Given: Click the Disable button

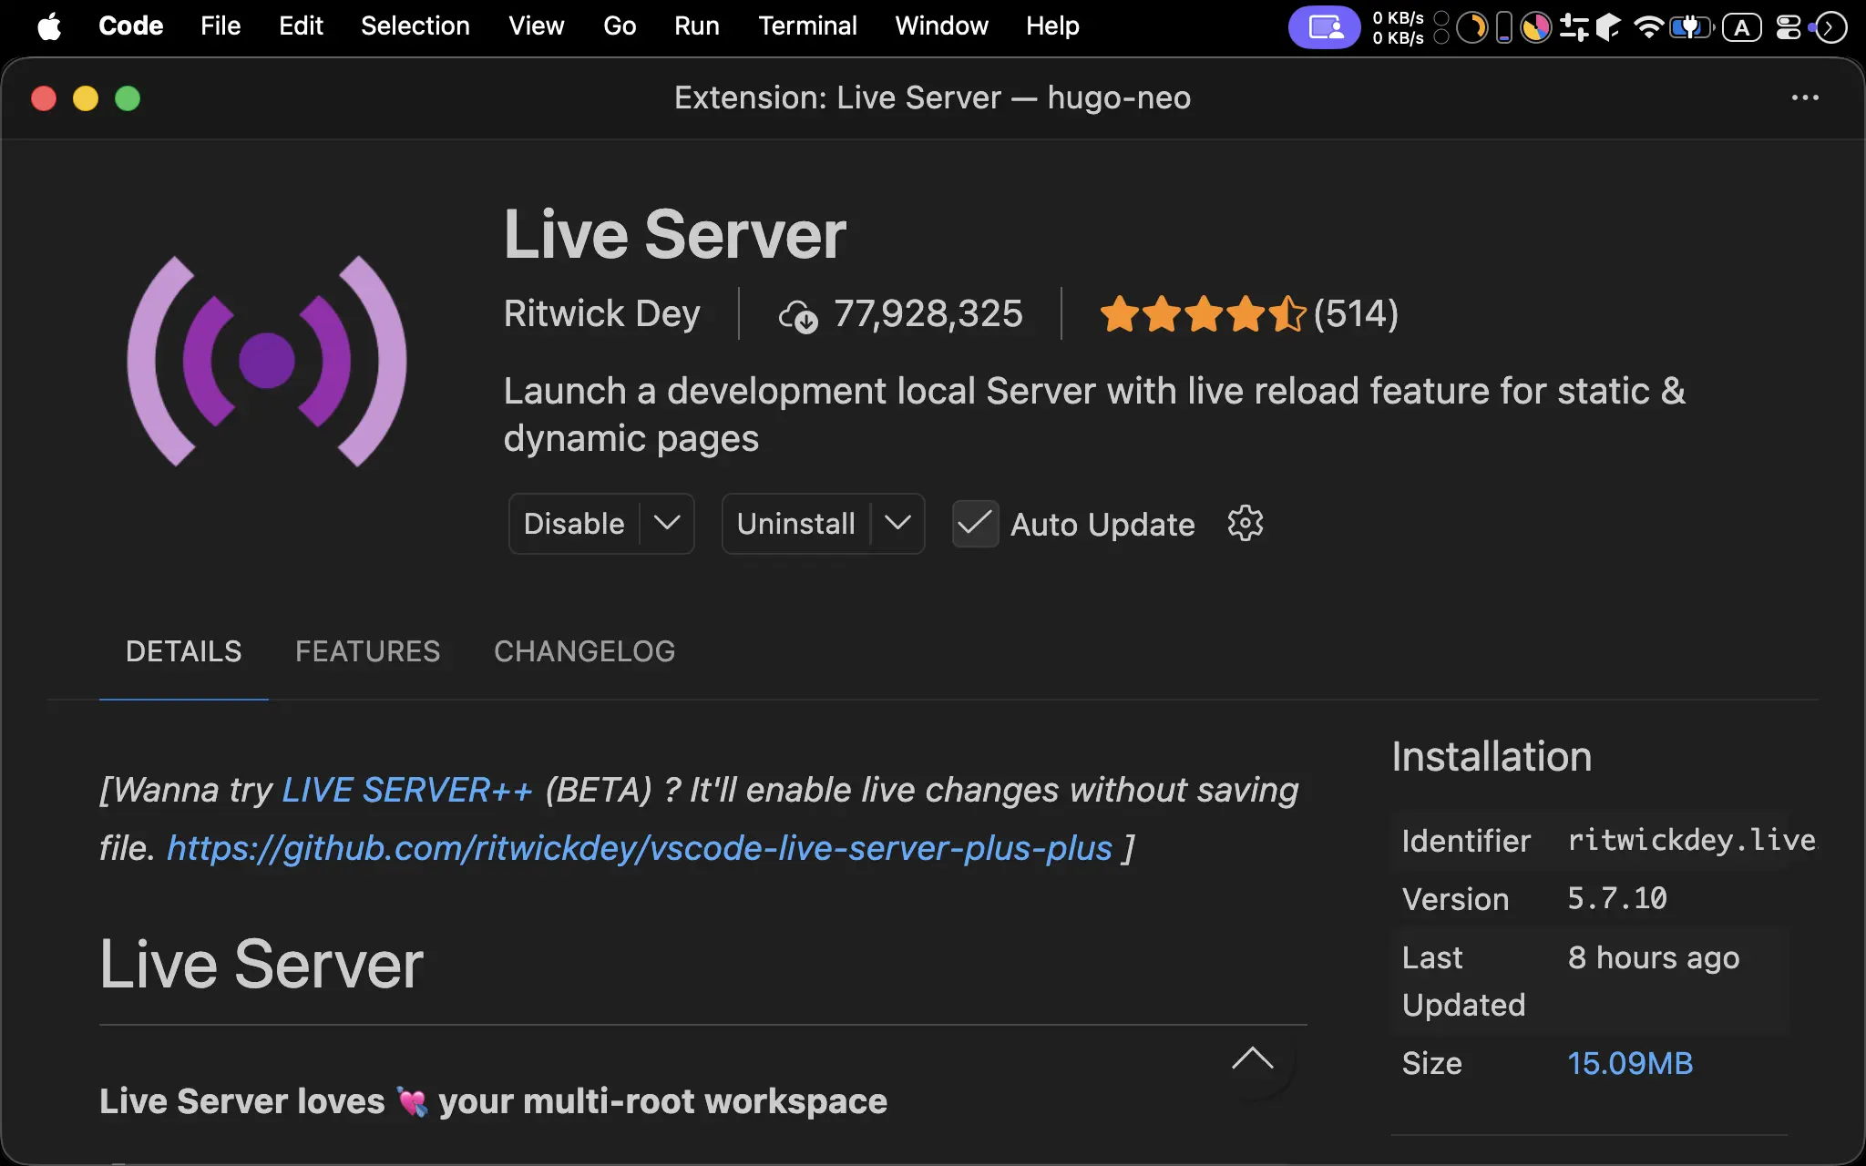Looking at the screenshot, I should click(574, 524).
